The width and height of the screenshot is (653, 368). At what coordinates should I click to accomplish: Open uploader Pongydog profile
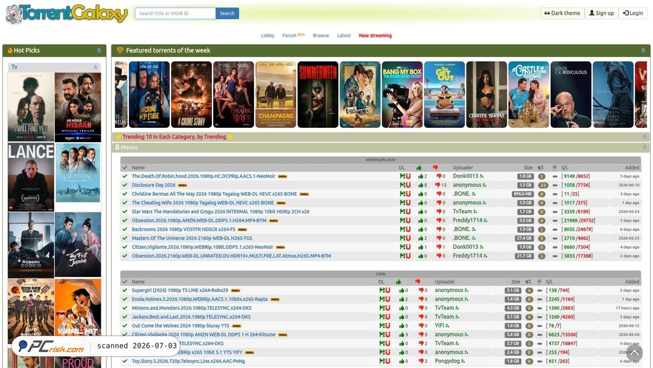pyautogui.click(x=447, y=361)
